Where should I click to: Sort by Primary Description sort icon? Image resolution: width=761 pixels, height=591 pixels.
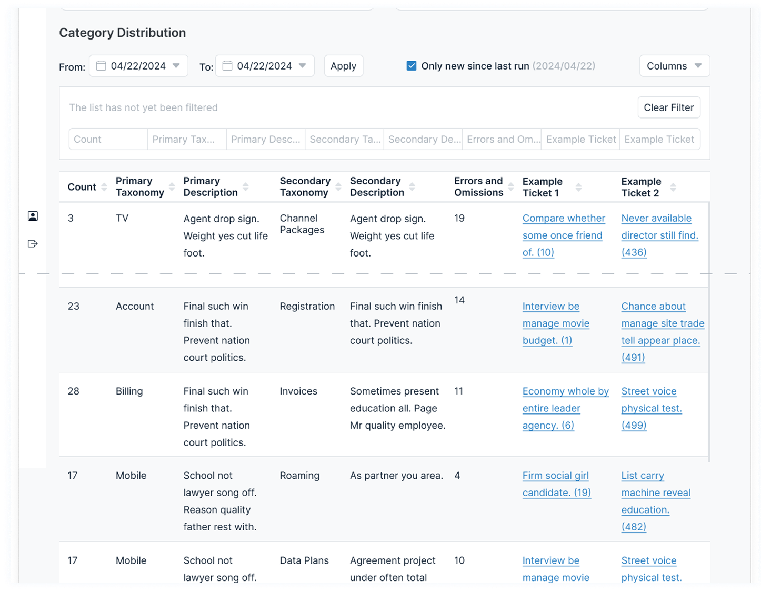click(246, 187)
